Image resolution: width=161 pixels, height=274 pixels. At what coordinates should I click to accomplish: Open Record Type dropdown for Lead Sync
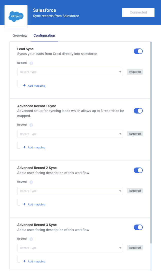coord(70,72)
